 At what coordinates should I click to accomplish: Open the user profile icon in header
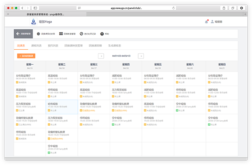click(x=212, y=21)
